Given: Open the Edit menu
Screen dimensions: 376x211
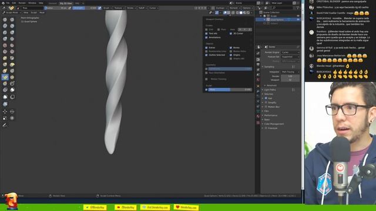Looking at the screenshot, I should (14, 3).
